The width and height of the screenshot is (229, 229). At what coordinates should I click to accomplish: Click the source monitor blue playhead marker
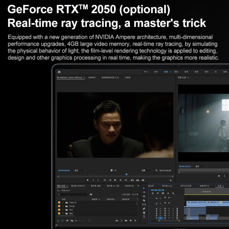point(126,174)
